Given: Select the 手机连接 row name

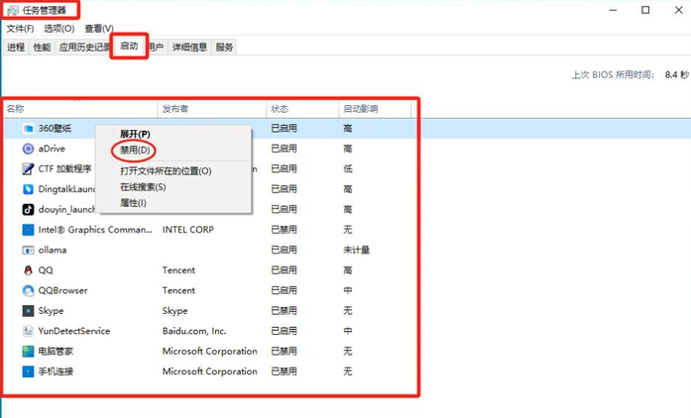Looking at the screenshot, I should pyautogui.click(x=56, y=371).
